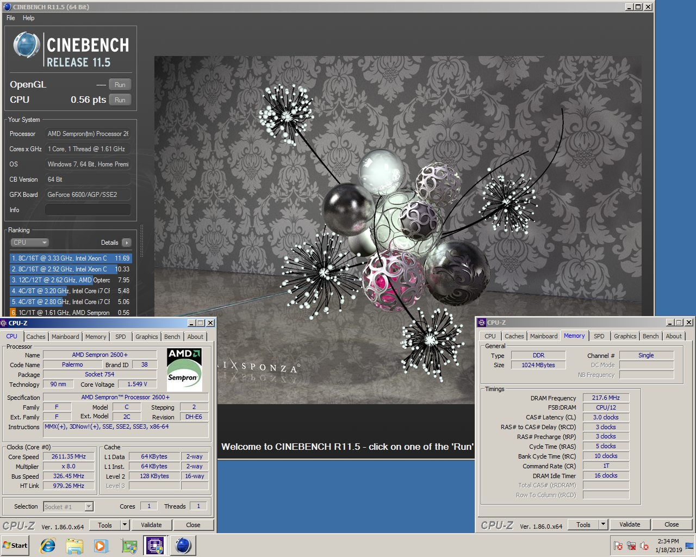Image resolution: width=696 pixels, height=557 pixels.
Task: Open Internet Explorer from the taskbar
Action: 48,546
